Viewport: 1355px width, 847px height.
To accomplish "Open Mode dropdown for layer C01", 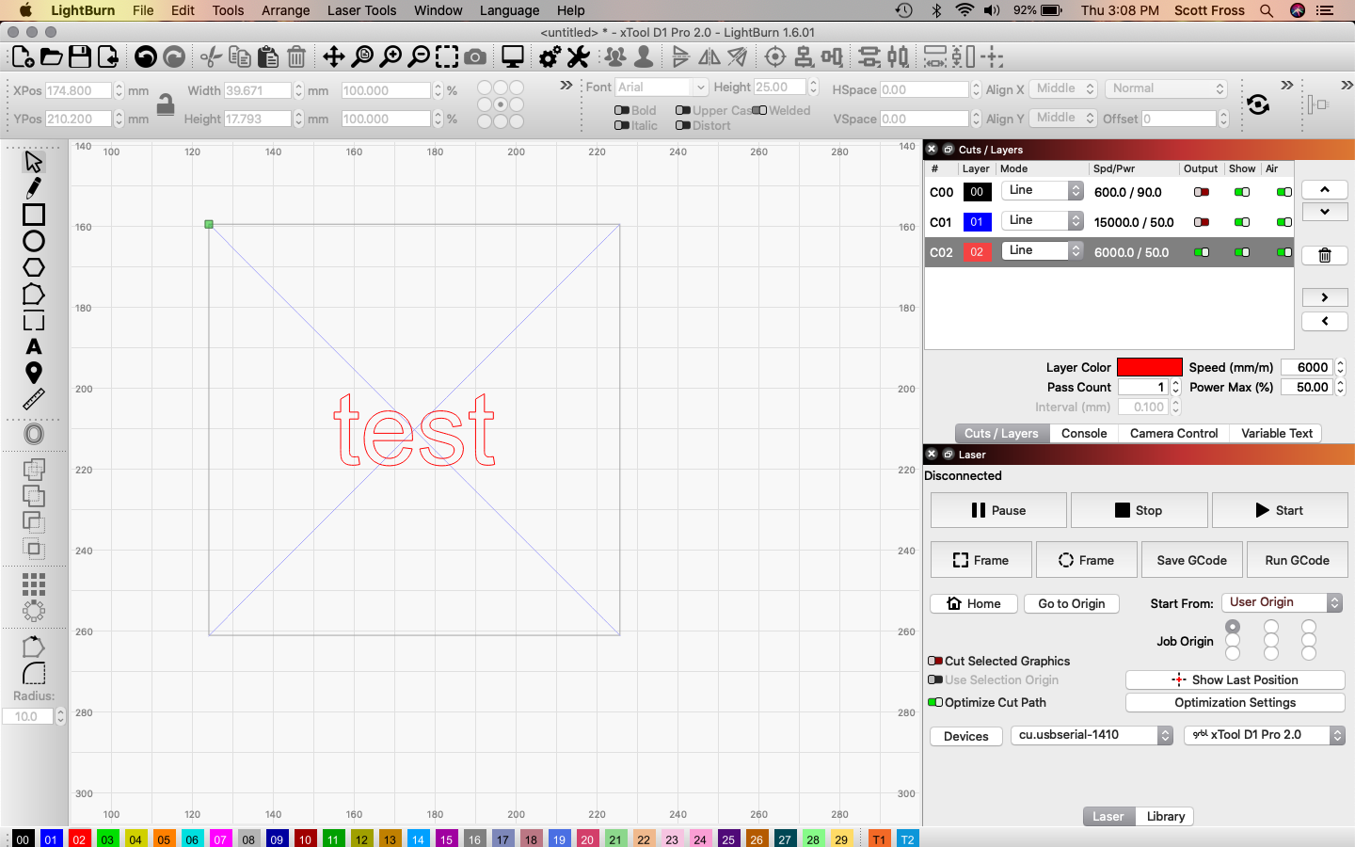I will click(1042, 220).
